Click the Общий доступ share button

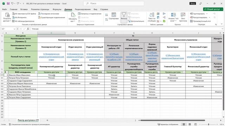point(213,9)
